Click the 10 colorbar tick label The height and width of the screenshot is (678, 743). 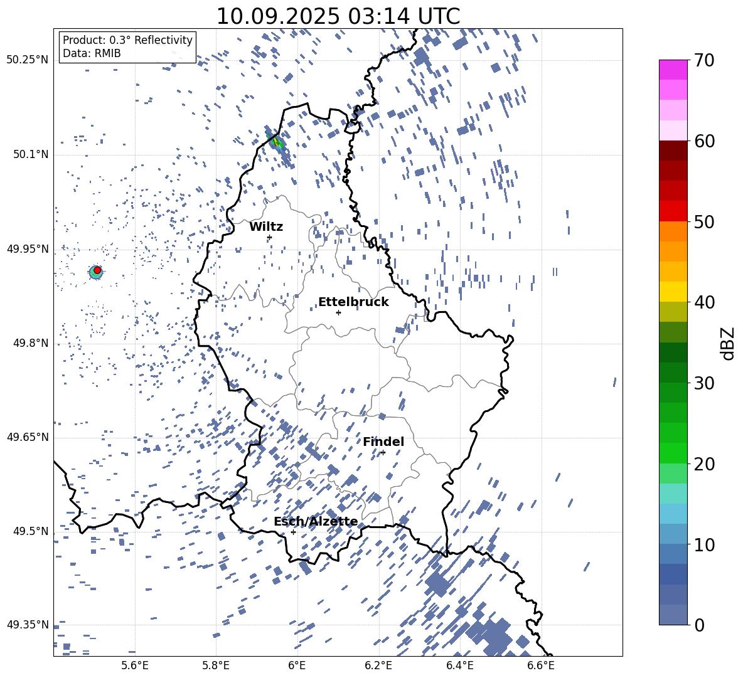pyautogui.click(x=704, y=544)
